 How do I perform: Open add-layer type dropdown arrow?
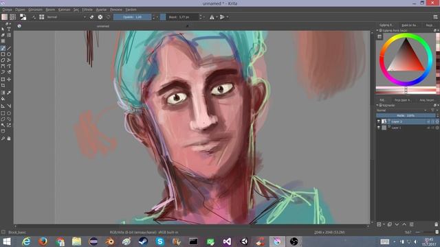pyautogui.click(x=384, y=224)
